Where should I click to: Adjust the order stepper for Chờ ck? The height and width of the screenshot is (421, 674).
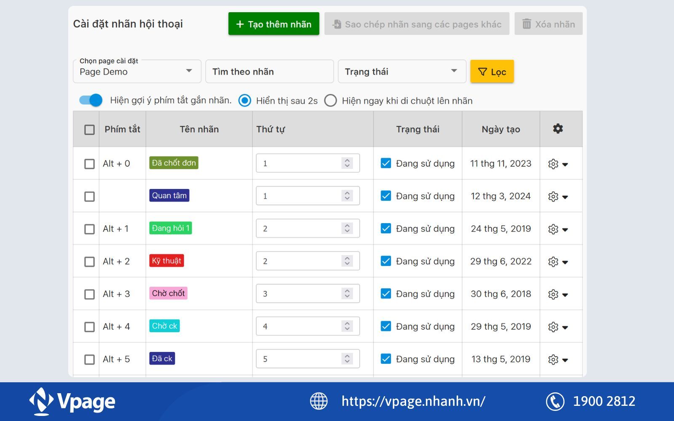click(x=347, y=326)
